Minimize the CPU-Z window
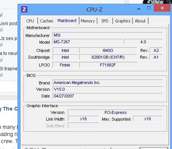The width and height of the screenshot is (172, 149). [x=139, y=9]
